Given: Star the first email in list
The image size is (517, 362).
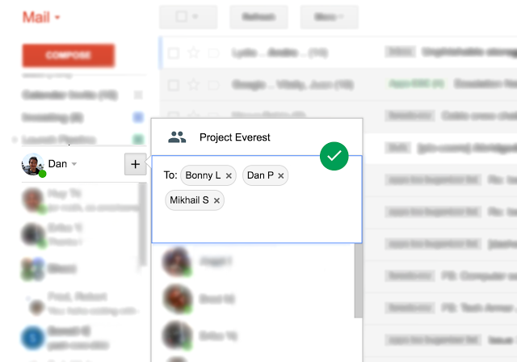Looking at the screenshot, I should (x=193, y=53).
